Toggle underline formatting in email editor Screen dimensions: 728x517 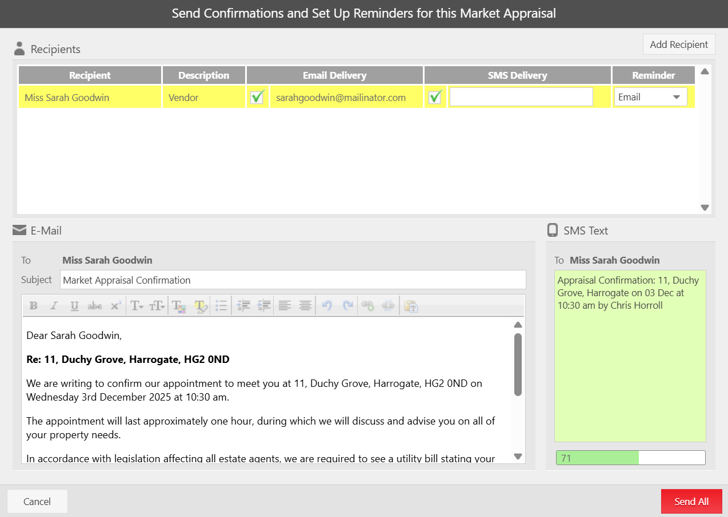pyautogui.click(x=74, y=306)
